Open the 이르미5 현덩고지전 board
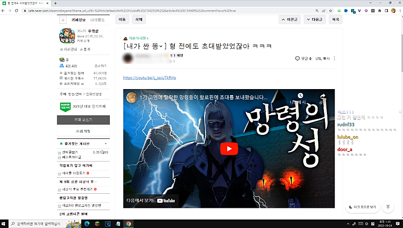Image resolution: width=403 pixels, height=228 pixels. 82,206
